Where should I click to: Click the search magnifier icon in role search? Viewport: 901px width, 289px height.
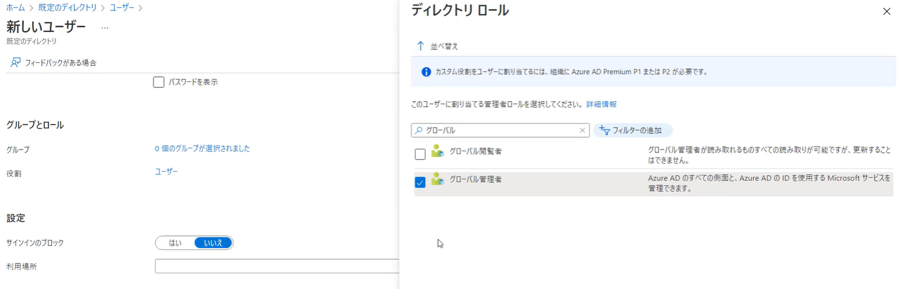click(x=418, y=130)
